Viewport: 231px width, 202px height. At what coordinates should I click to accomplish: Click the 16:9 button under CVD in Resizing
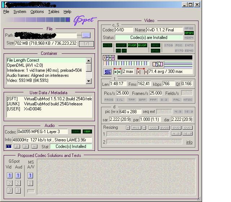point(188,134)
